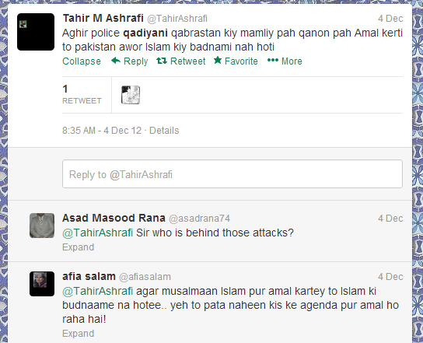
Task: Click into Reply to @TahirAshrafi field
Action: click(x=232, y=174)
